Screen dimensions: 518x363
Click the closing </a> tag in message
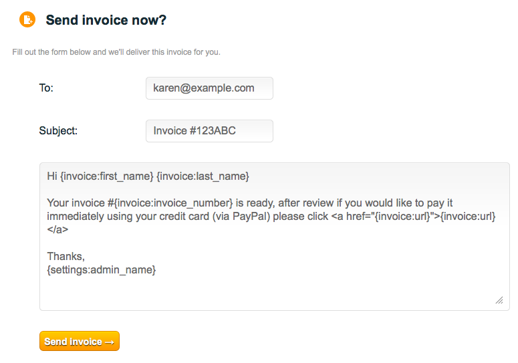[x=57, y=229]
